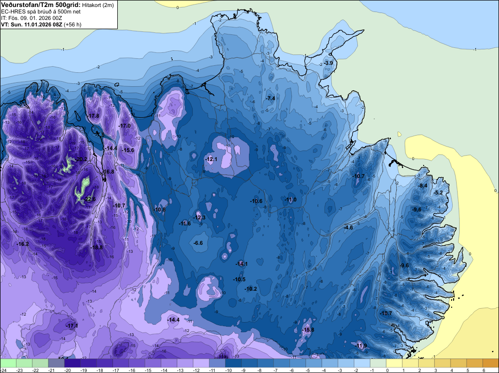Image resolution: width=499 pixels, height=373 pixels.
Task: Select the -10.5 temperature value
Action: pyautogui.click(x=239, y=280)
